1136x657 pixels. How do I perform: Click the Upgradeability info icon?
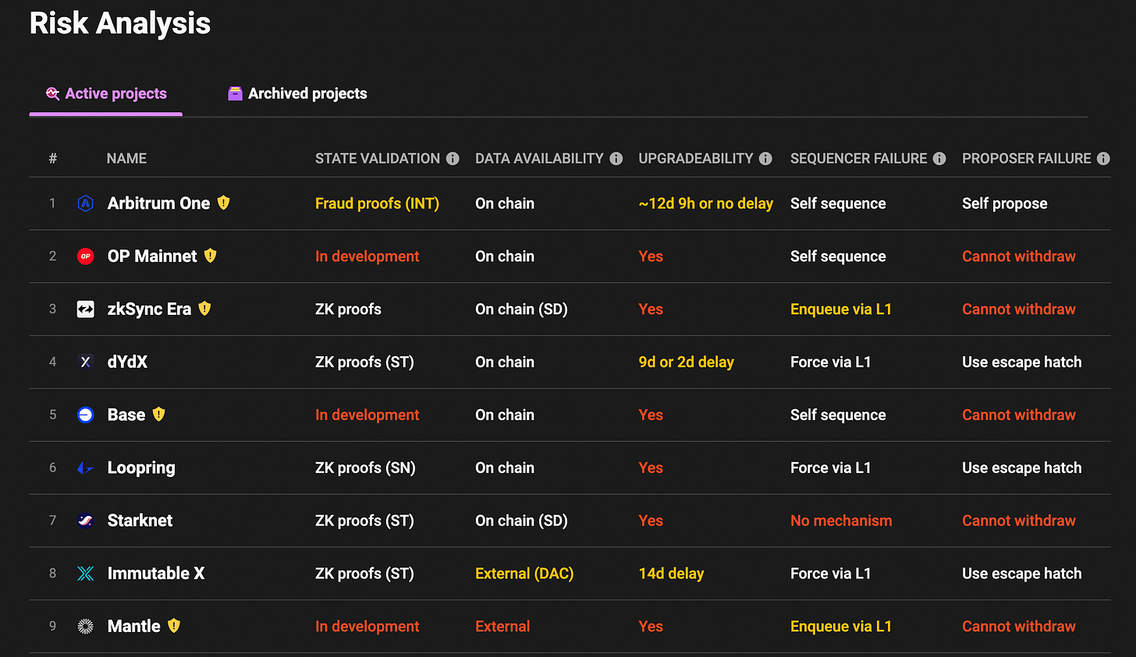point(765,158)
